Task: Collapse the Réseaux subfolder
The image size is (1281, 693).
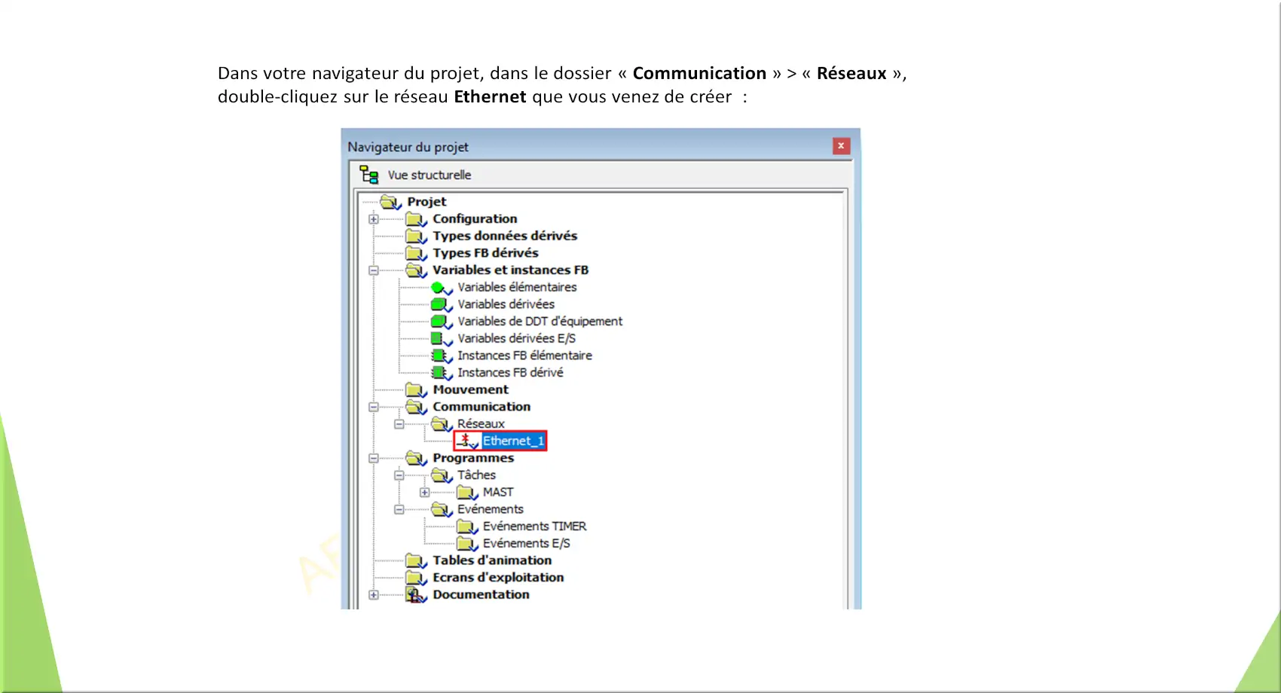Action: tap(399, 424)
